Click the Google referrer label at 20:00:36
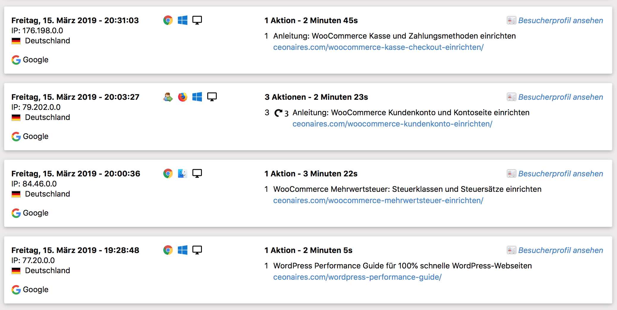617x310 pixels. click(36, 213)
